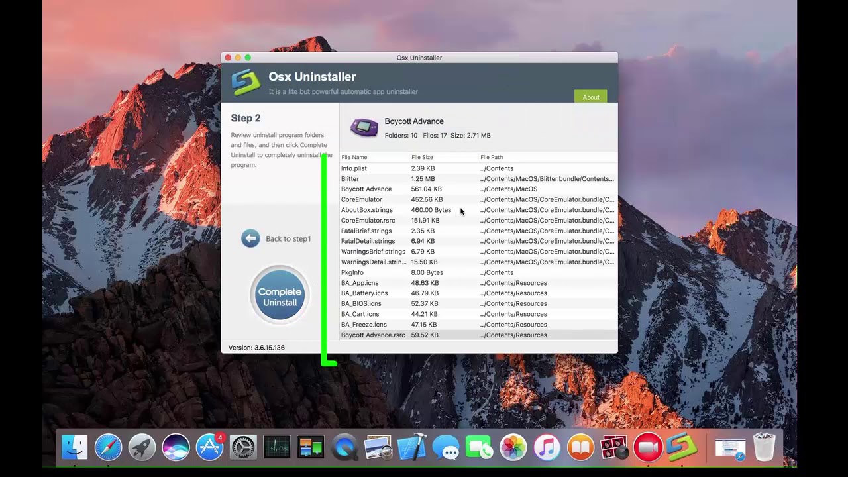Screen dimensions: 848x477
Task: Open Messages from the dock
Action: pos(446,447)
